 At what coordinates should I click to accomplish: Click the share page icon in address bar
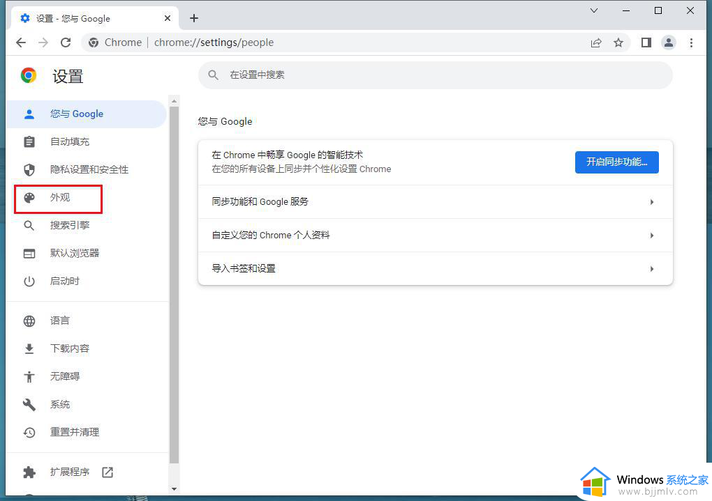[x=596, y=43]
